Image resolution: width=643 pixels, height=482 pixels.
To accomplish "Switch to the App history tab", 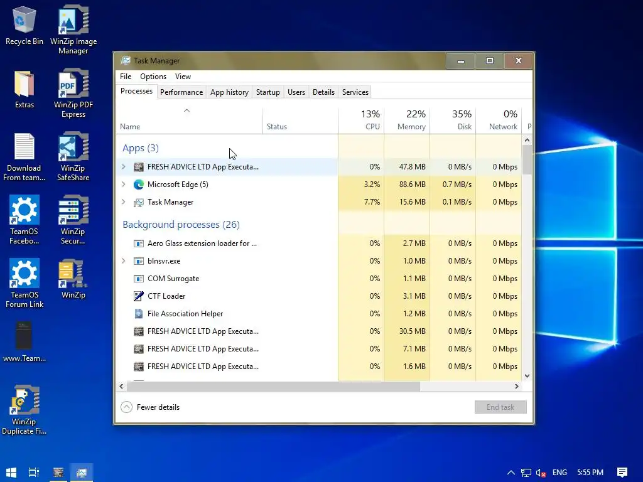I will pyautogui.click(x=229, y=92).
